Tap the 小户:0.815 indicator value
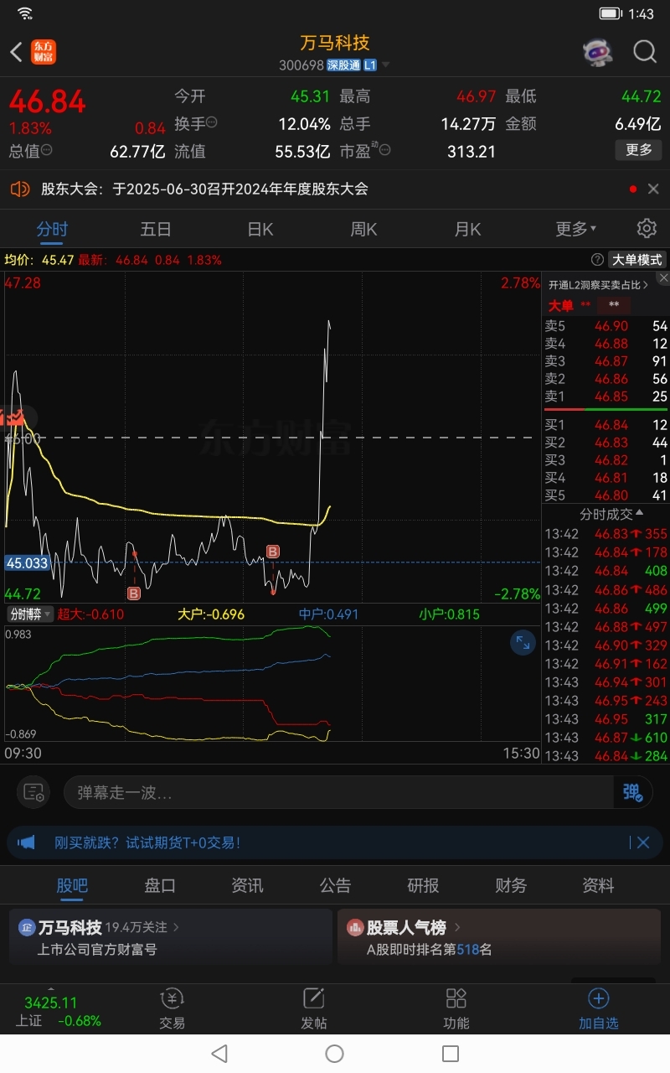Image resolution: width=670 pixels, height=1073 pixels. (x=449, y=614)
